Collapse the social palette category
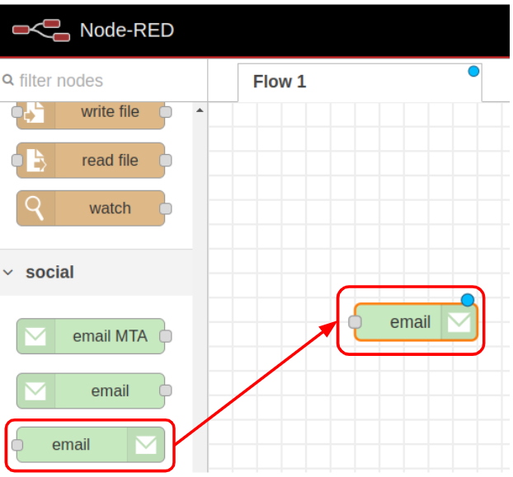Image resolution: width=513 pixels, height=477 pixels. pyautogui.click(x=8, y=272)
